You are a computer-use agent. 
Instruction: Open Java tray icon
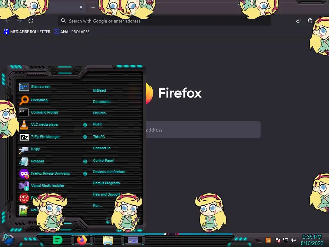click(268, 240)
